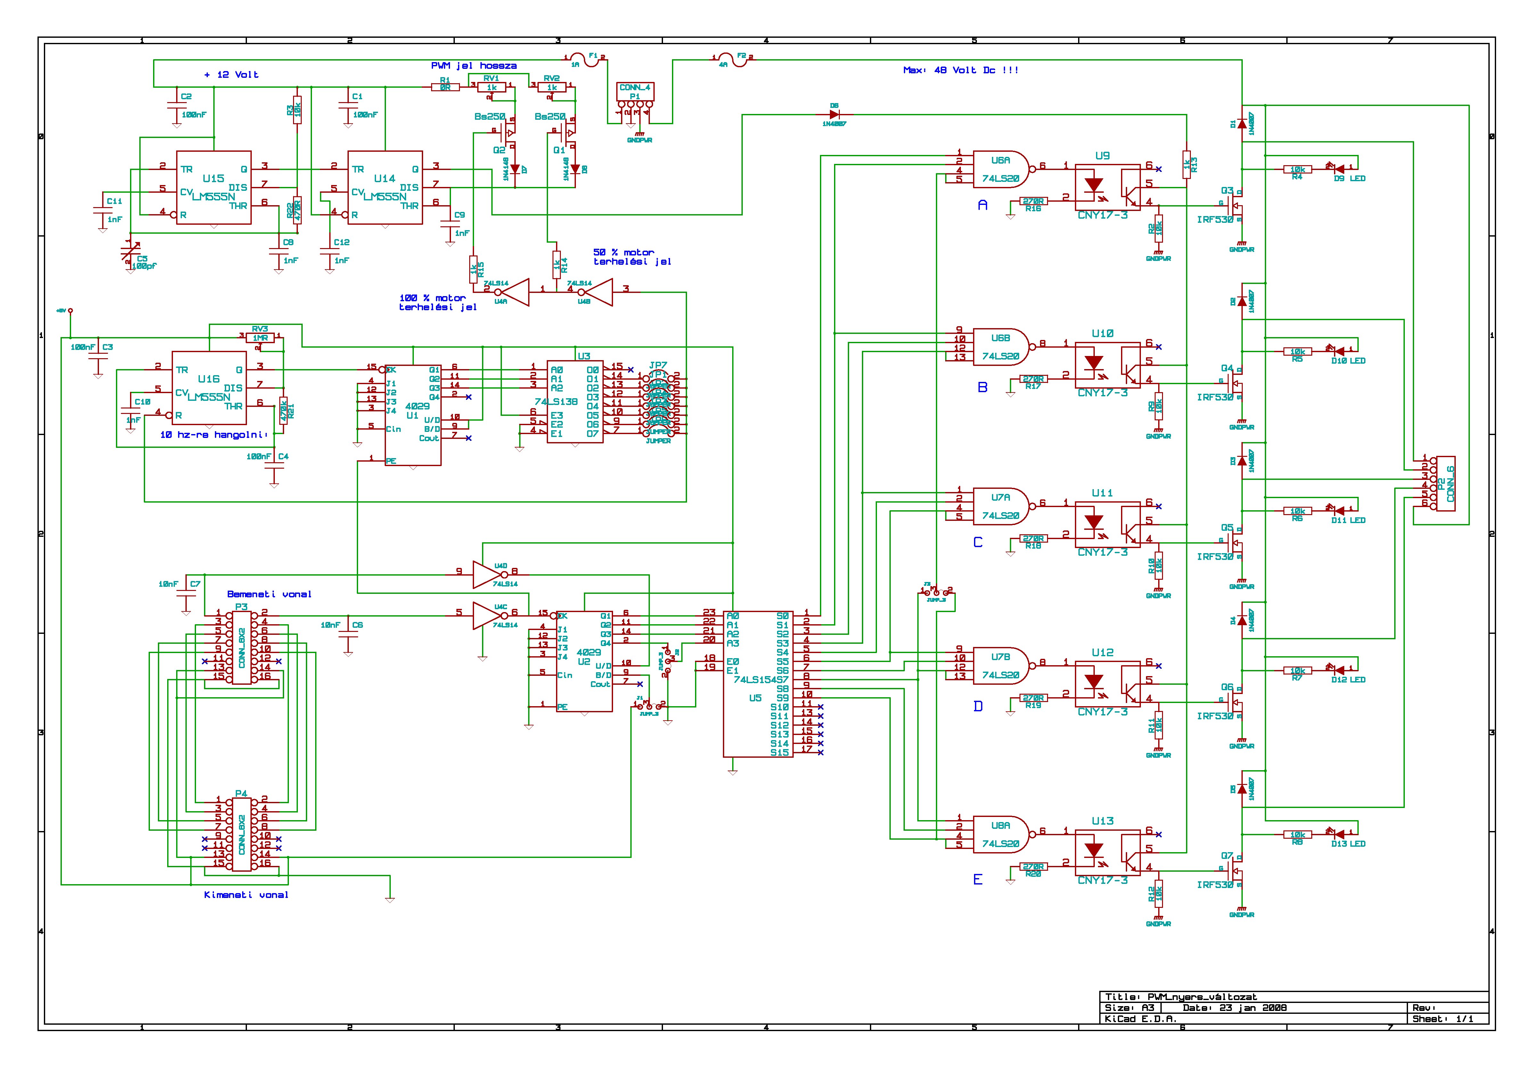
Task: Select the RV3 1MR potentiometer
Action: [x=259, y=338]
